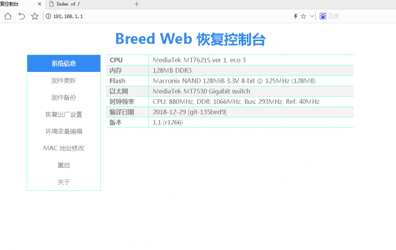
Task: Open 固件备份 in the sidebar
Action: [x=63, y=98]
